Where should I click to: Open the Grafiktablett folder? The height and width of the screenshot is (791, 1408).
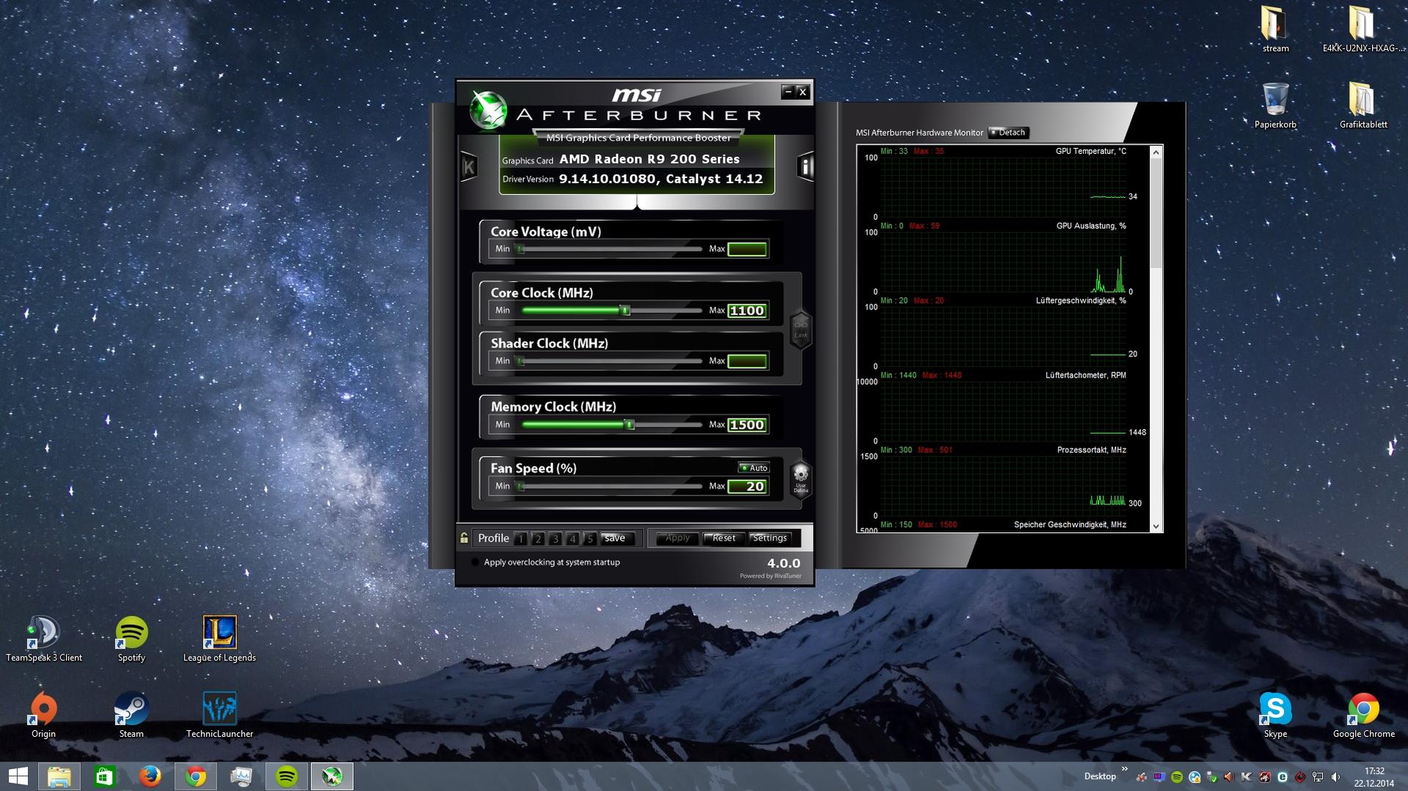pyautogui.click(x=1363, y=106)
